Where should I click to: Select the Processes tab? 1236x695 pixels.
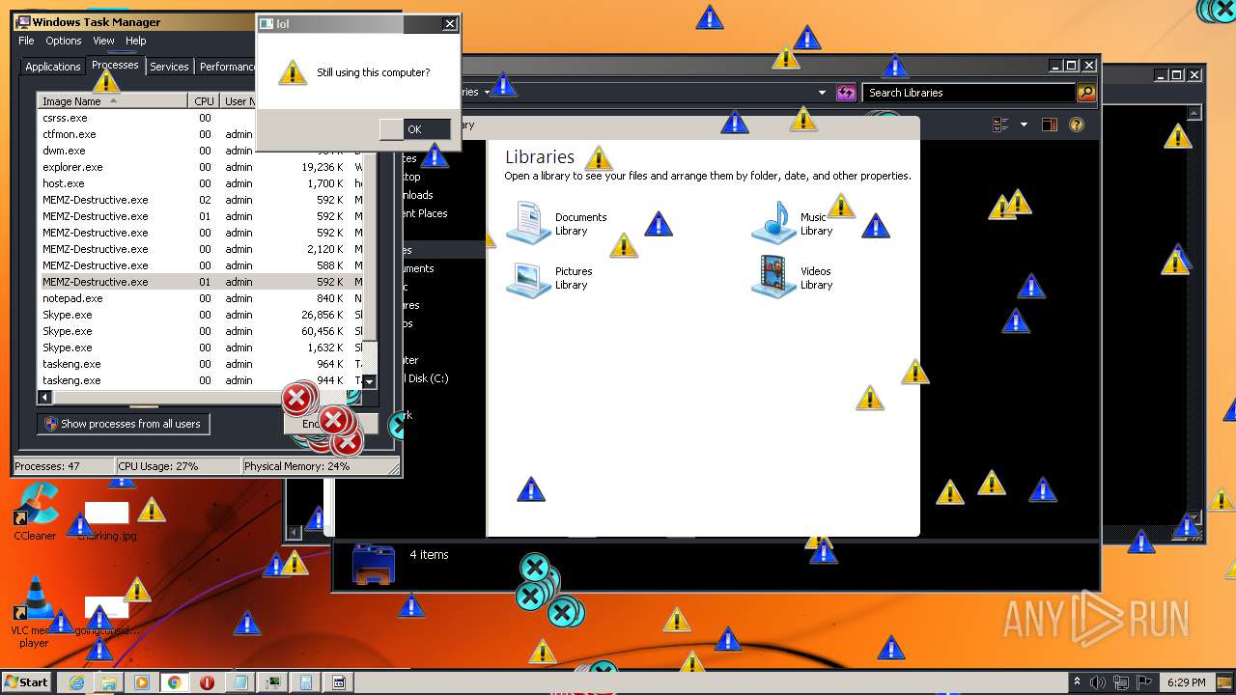115,65
